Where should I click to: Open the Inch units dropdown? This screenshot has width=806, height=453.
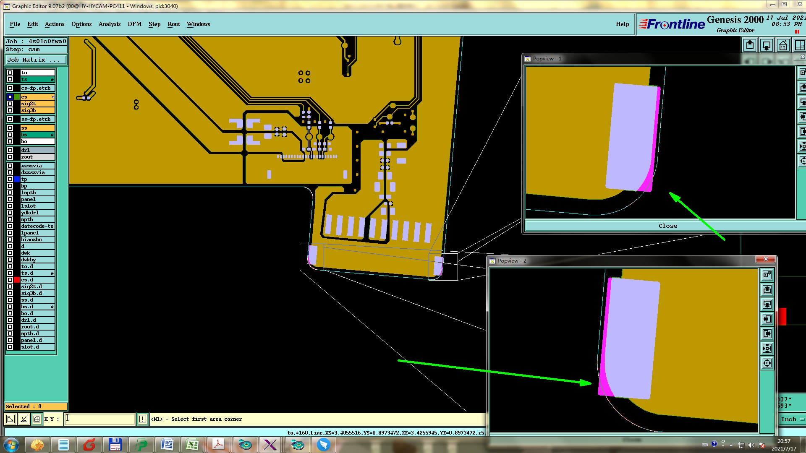(x=792, y=419)
